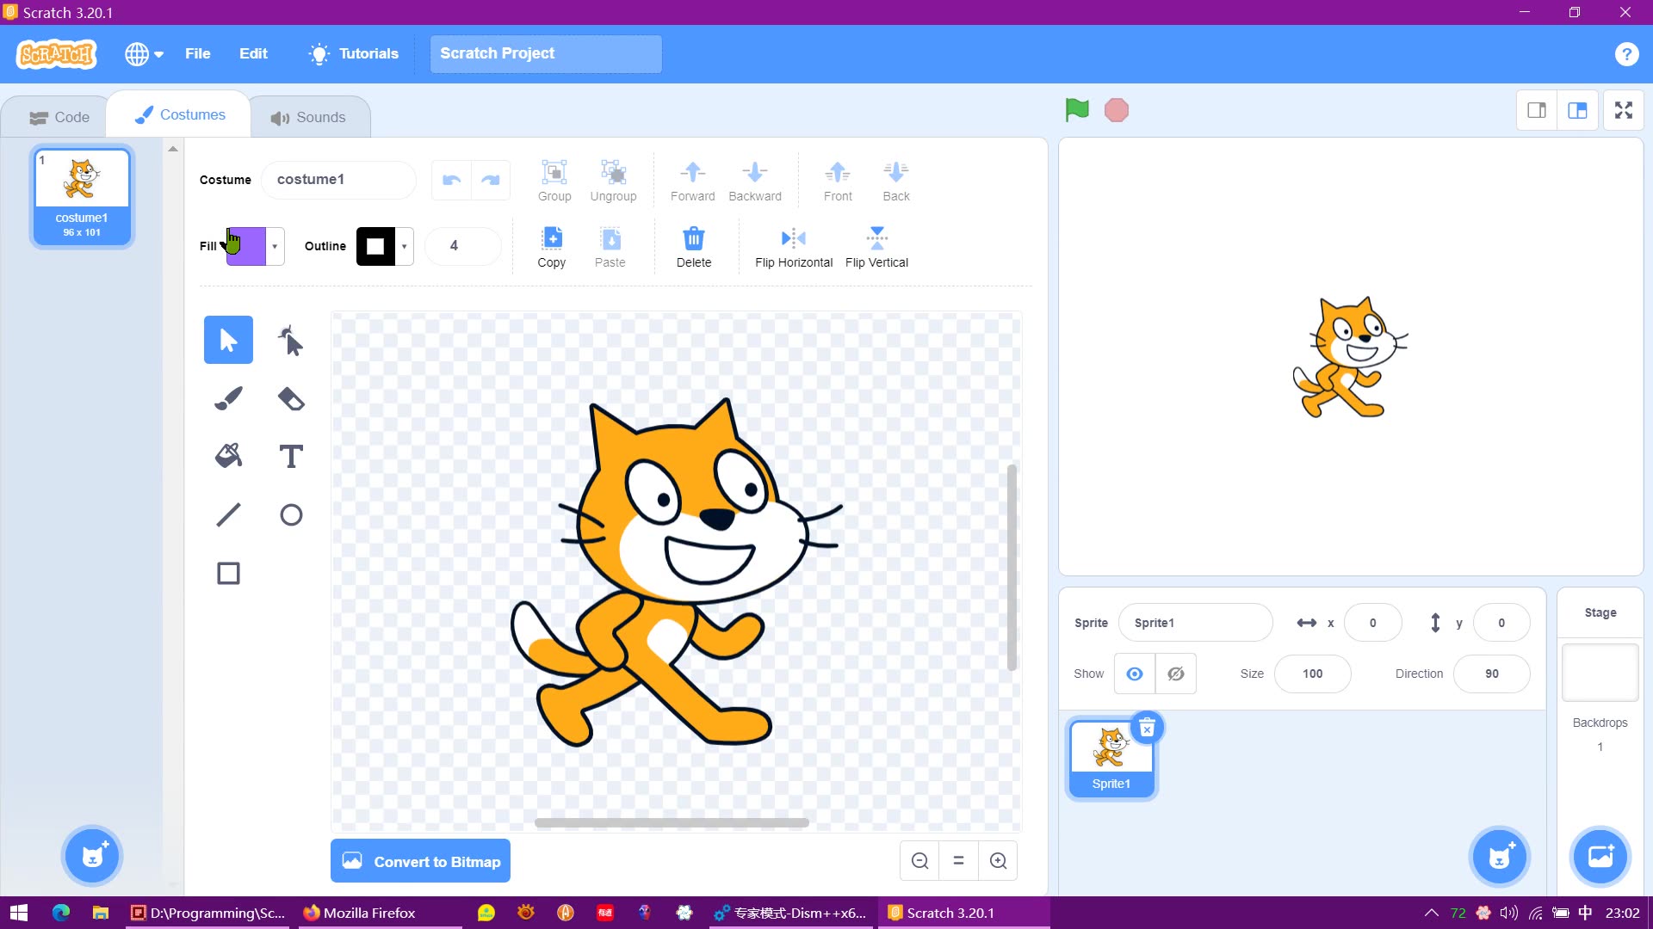Open the language globe dropdown

pos(143,53)
